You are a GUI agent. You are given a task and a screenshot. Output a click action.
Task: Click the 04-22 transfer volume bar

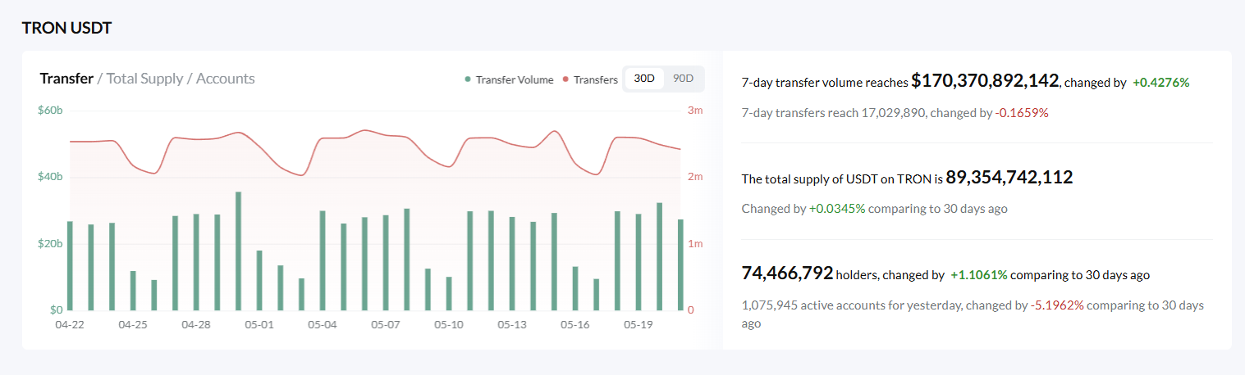click(70, 266)
